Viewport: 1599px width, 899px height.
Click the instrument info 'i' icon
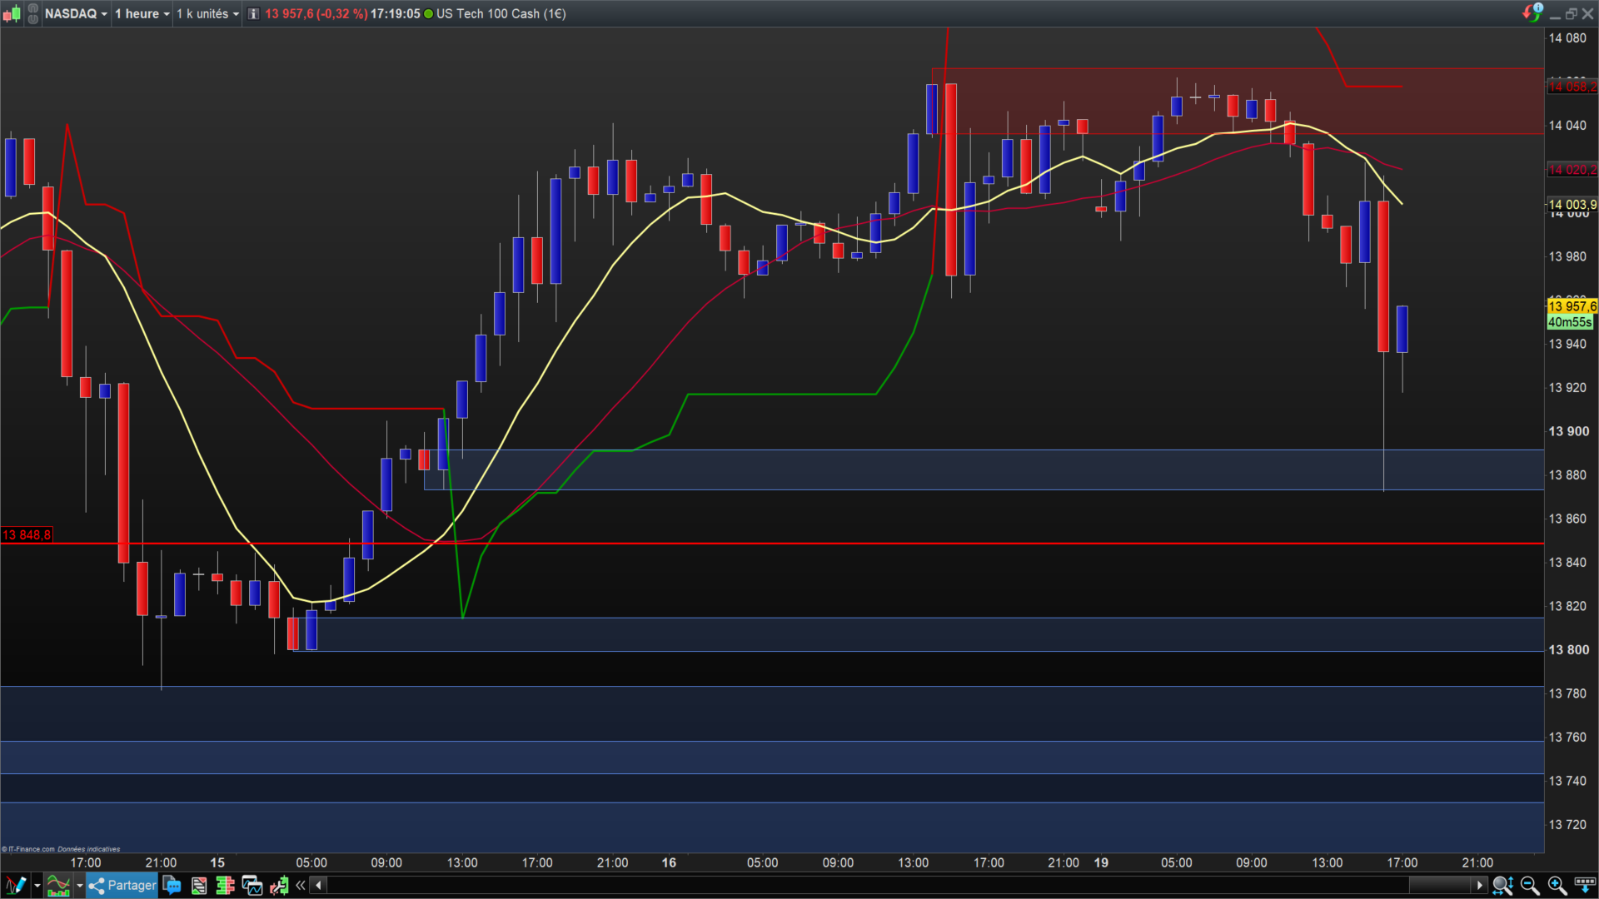(254, 14)
